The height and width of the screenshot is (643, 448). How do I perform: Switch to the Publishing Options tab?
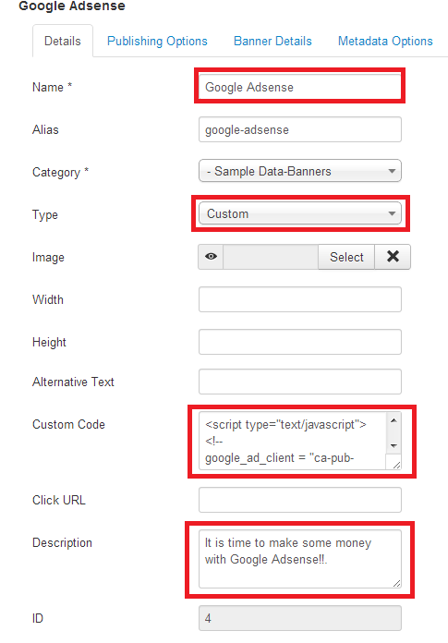coord(157,41)
